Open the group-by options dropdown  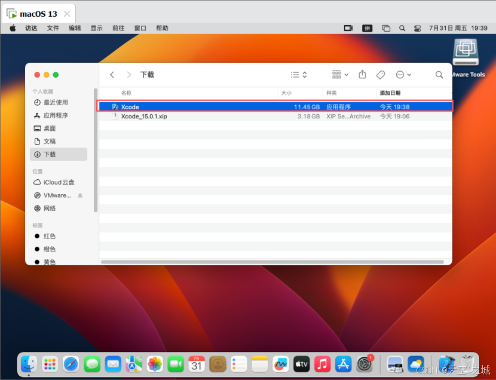(x=340, y=75)
